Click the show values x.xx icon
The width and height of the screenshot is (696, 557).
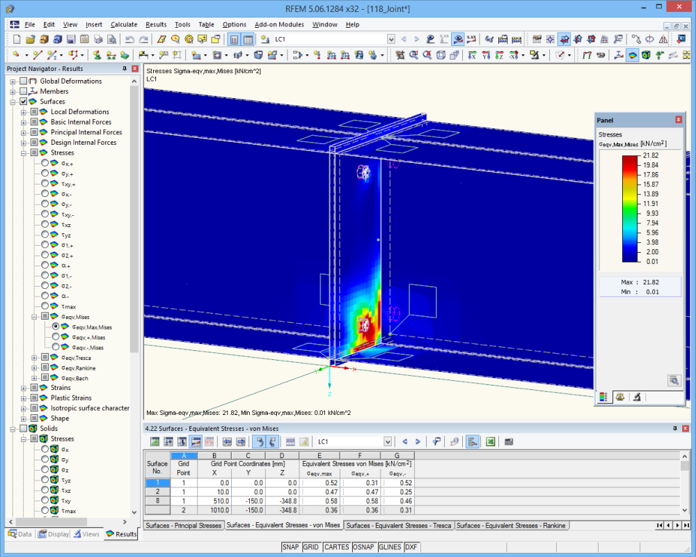click(x=471, y=40)
